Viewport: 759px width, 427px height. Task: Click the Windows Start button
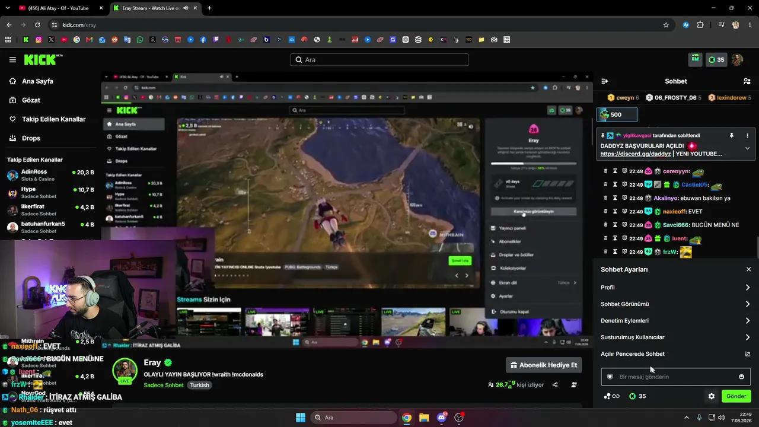301,418
